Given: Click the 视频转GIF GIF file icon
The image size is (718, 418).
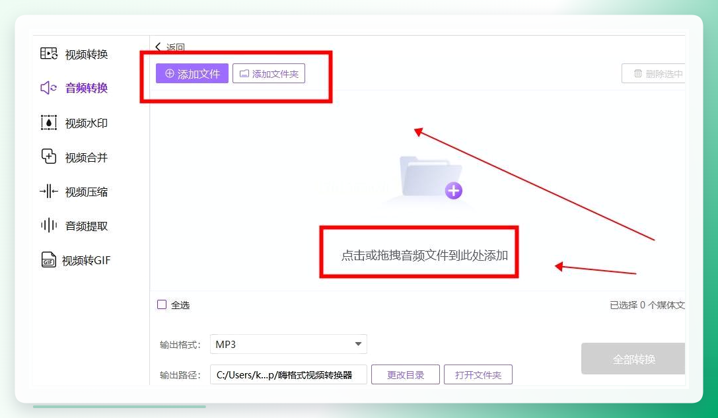Looking at the screenshot, I should pos(48,260).
